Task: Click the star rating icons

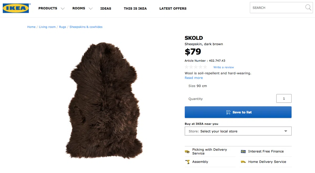Action: click(x=196, y=67)
